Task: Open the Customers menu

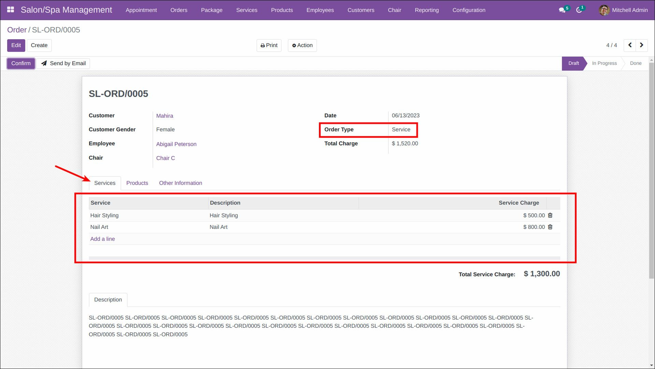Action: point(361,10)
